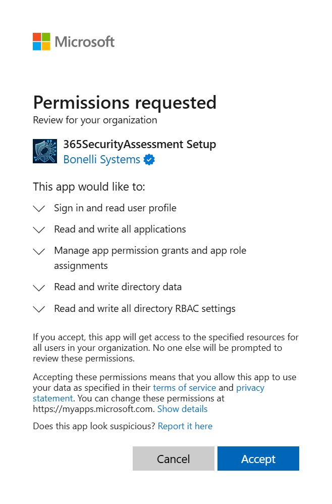This screenshot has width=332, height=504.
Task: Click the verified publisher badge checkmark
Action: (148, 159)
